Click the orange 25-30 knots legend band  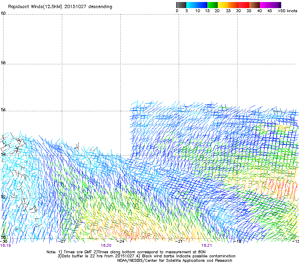pyautogui.click(x=234, y=5)
